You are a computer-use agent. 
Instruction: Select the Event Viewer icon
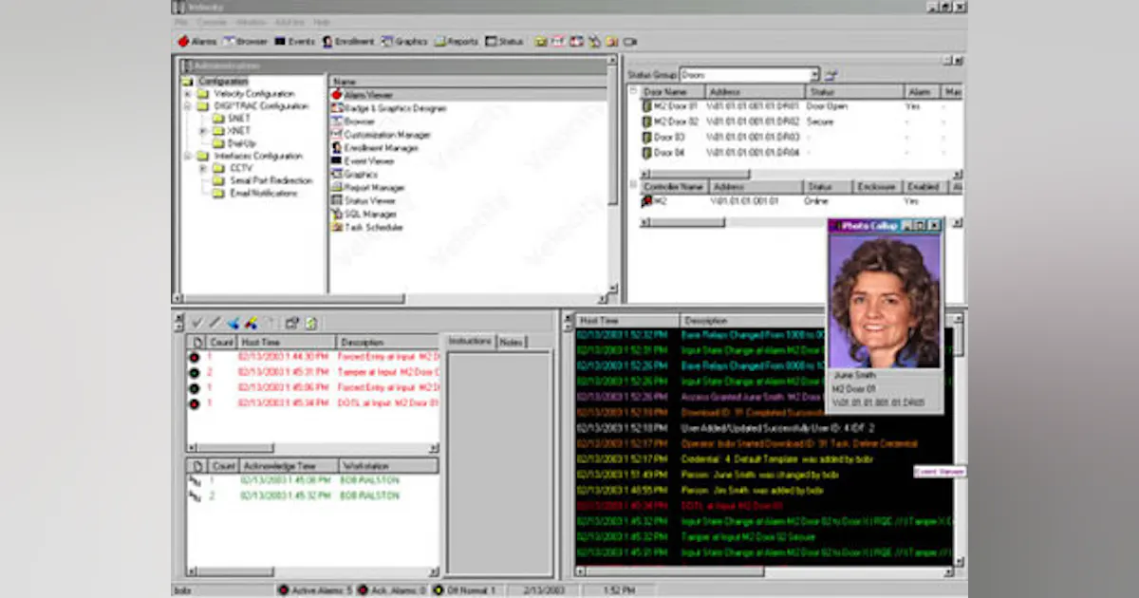[337, 161]
